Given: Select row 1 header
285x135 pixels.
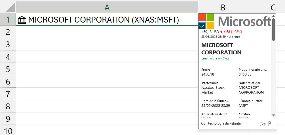Looking at the screenshot, I should tap(8, 19).
